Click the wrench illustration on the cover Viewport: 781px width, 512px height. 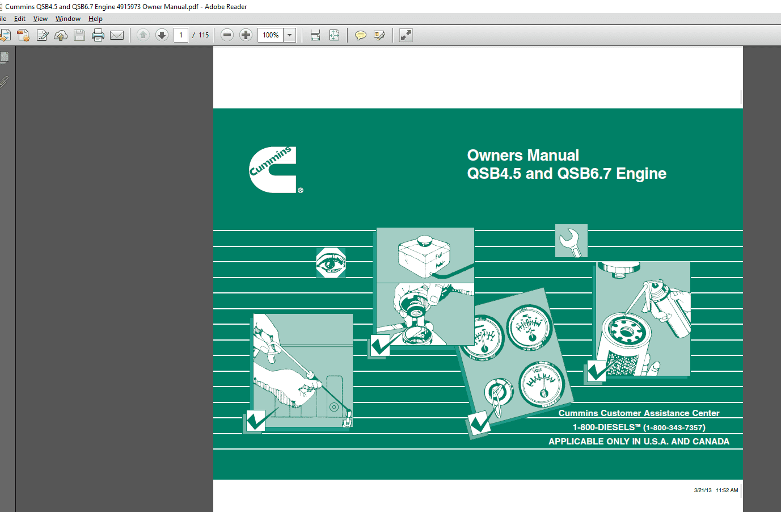[x=571, y=241]
